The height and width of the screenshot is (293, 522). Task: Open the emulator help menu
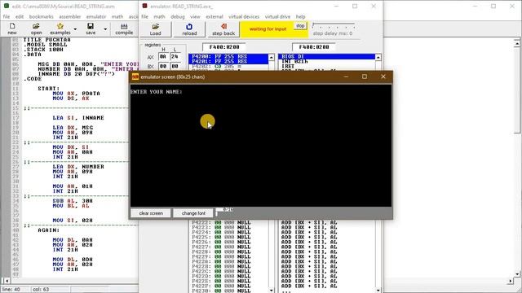pos(300,16)
